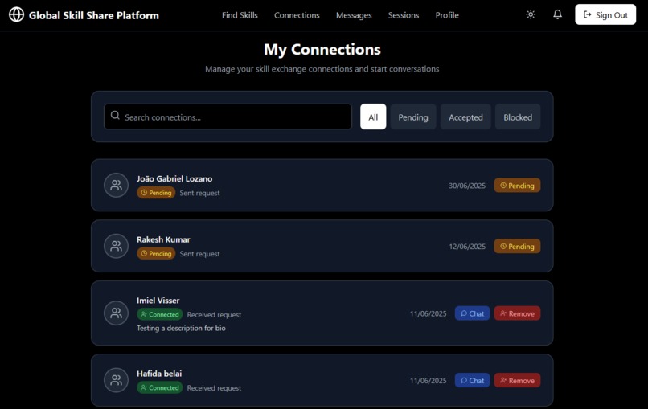This screenshot has width=648, height=409.
Task: Select the All filter
Action: coord(373,117)
